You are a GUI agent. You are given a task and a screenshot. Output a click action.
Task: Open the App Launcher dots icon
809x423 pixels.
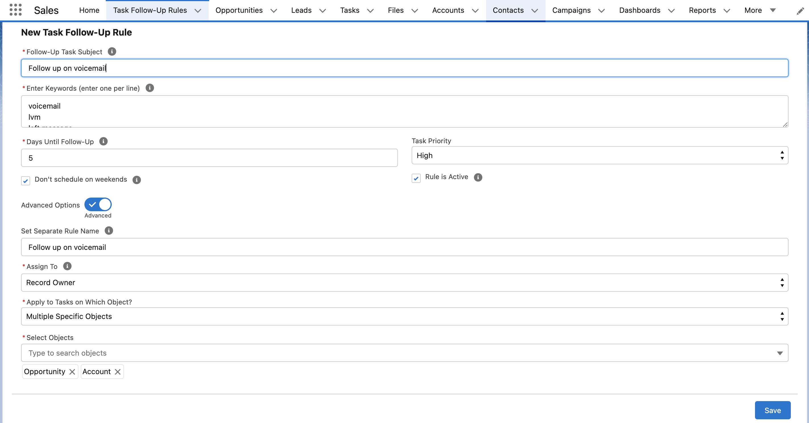[15, 10]
